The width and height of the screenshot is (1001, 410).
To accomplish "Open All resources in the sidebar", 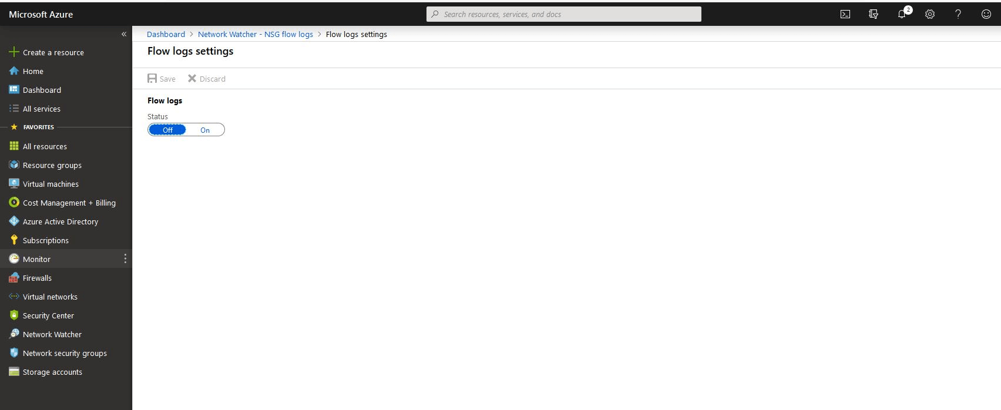I will 45,146.
